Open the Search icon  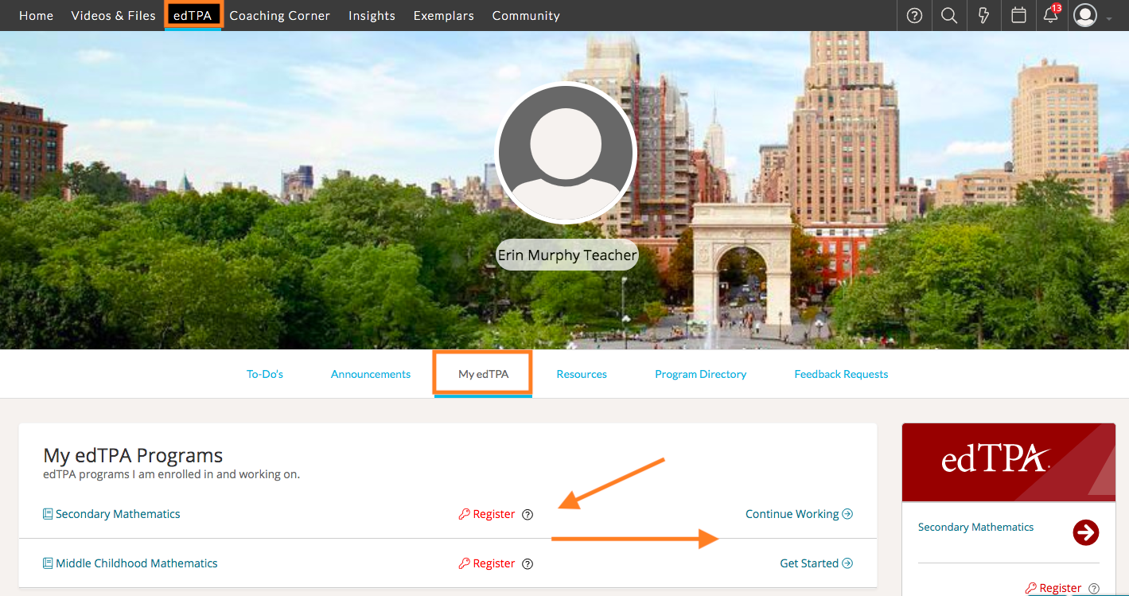(948, 15)
